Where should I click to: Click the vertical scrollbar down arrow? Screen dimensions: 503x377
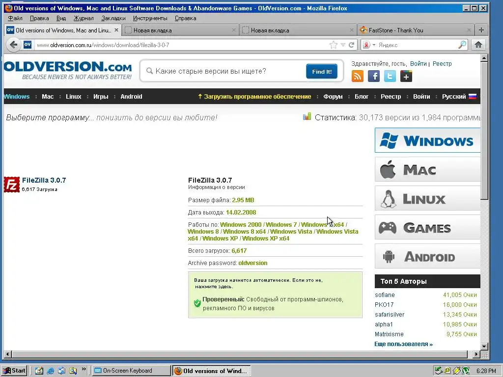point(484,347)
